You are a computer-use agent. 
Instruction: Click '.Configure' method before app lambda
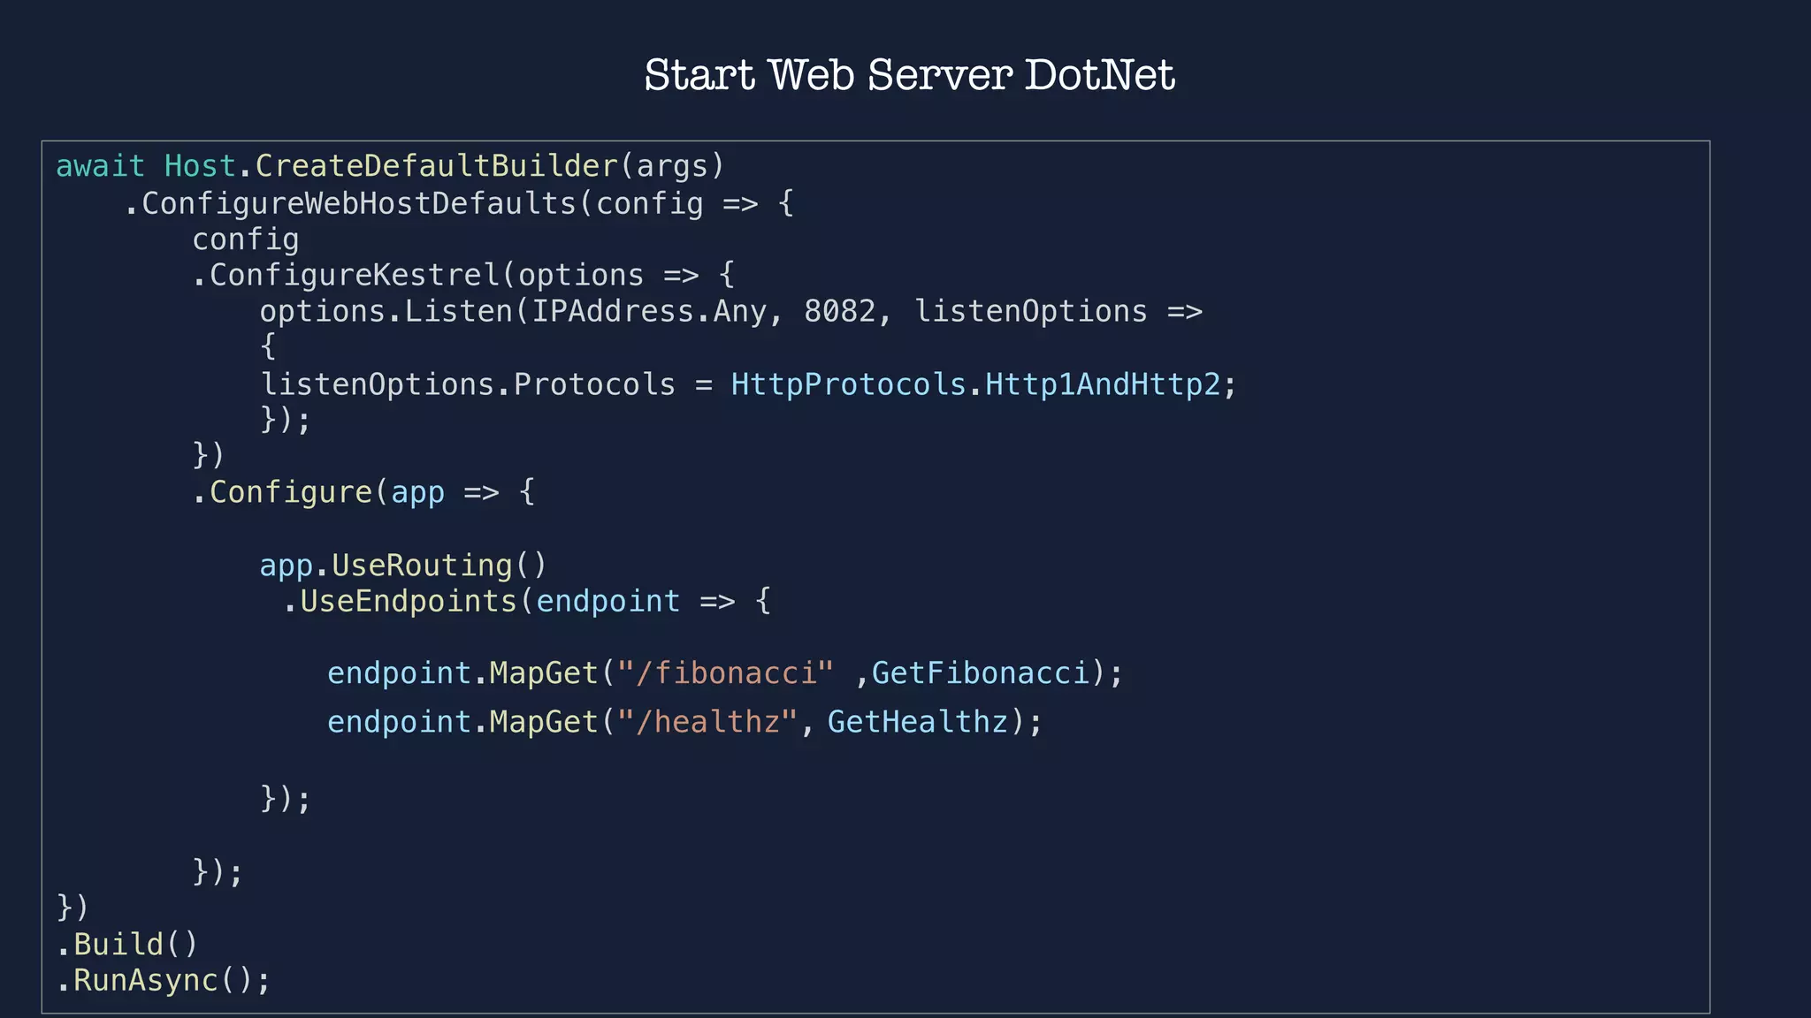(x=282, y=493)
